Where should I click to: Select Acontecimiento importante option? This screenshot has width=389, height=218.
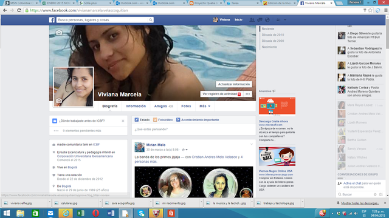point(198,120)
